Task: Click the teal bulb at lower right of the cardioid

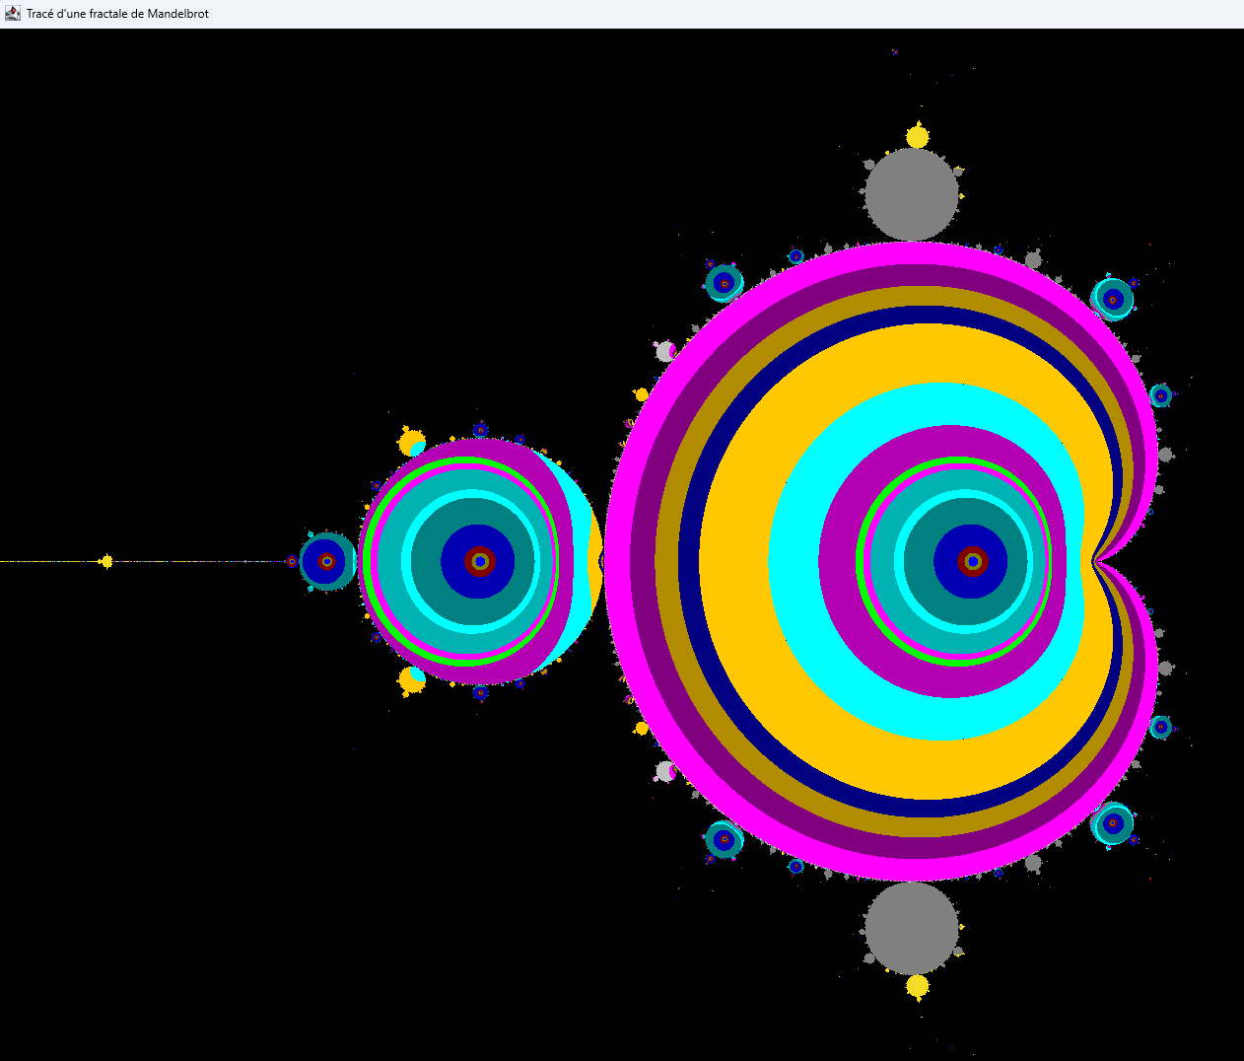Action: (x=1113, y=823)
